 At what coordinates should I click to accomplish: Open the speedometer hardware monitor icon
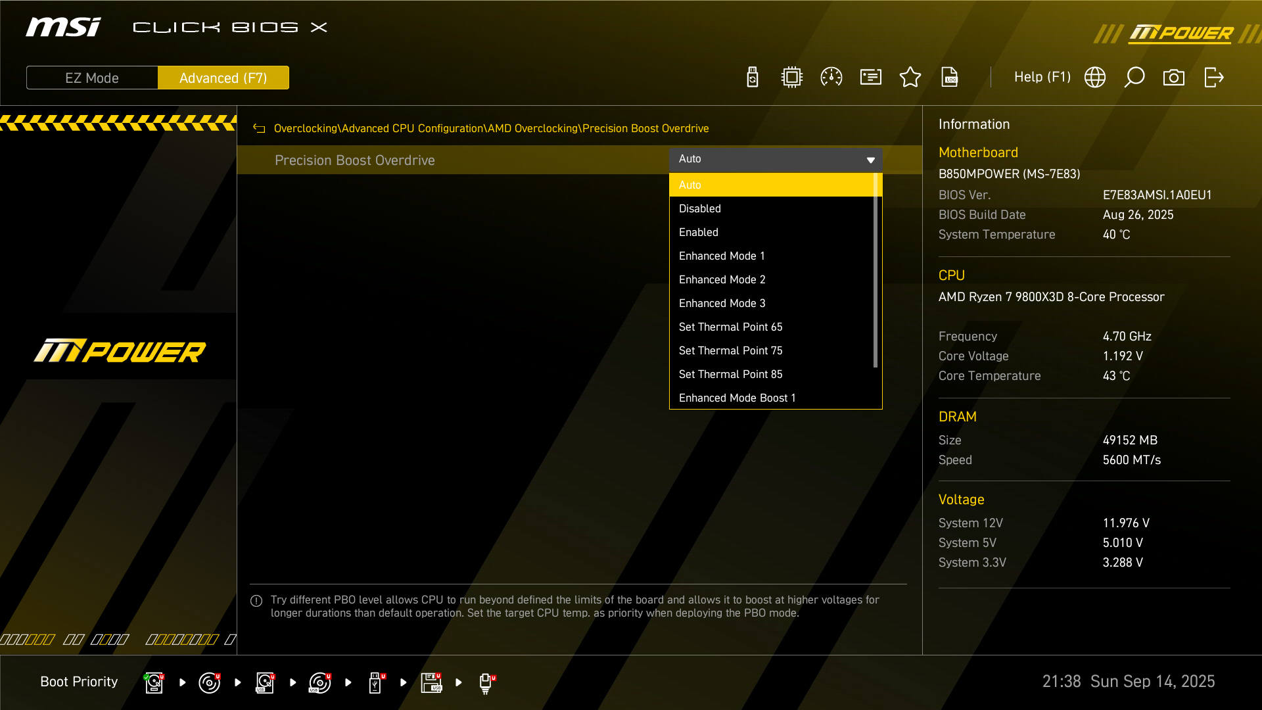[831, 78]
